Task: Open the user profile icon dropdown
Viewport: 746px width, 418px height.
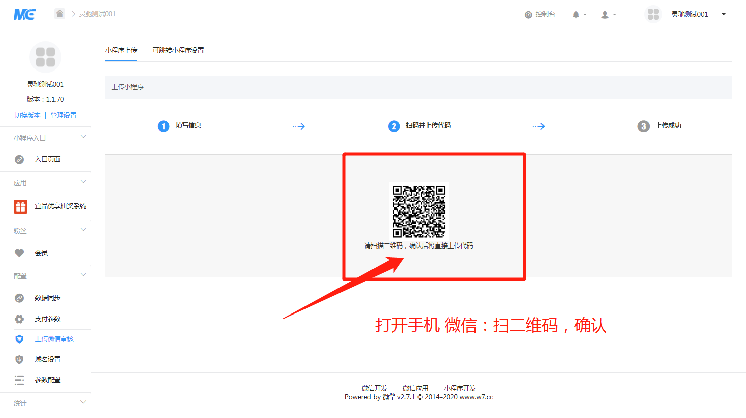Action: (x=608, y=15)
